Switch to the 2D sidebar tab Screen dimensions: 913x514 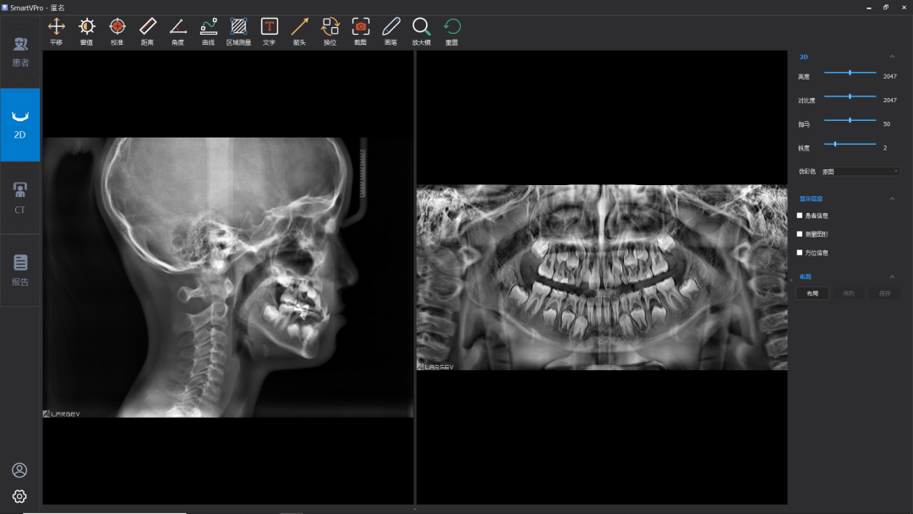(20, 124)
